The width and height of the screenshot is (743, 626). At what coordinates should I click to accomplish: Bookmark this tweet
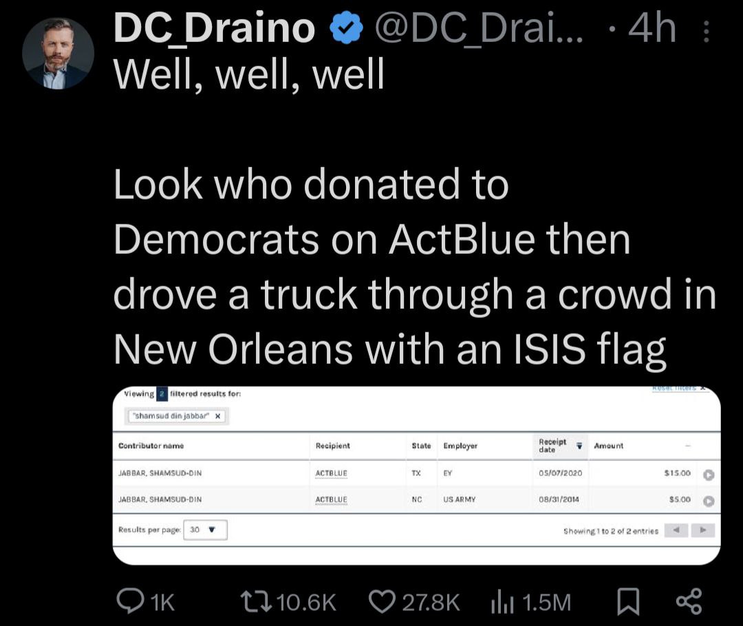625,602
